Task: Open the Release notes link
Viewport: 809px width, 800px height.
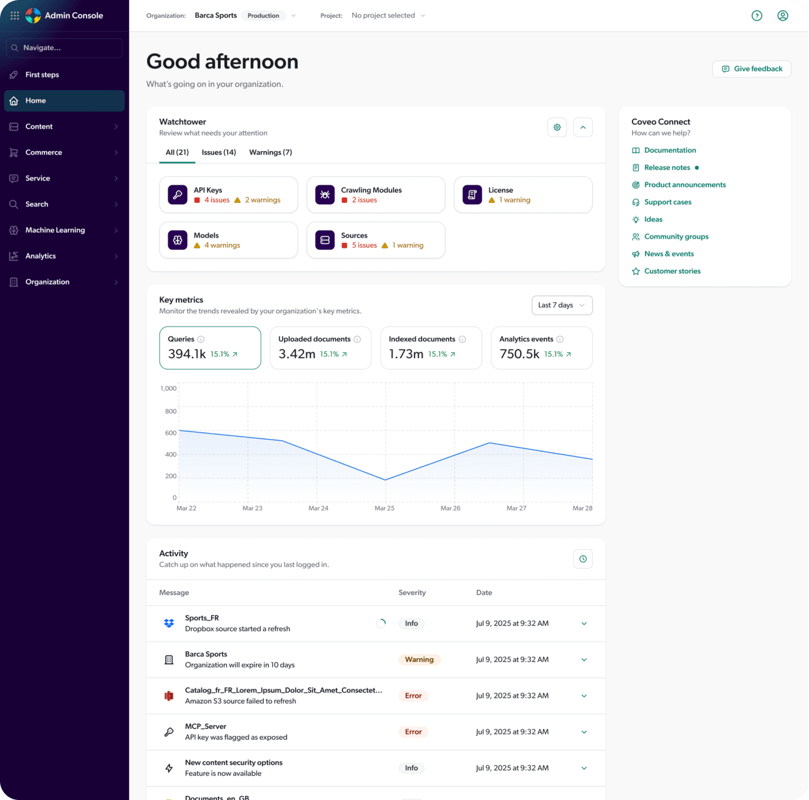Action: pyautogui.click(x=667, y=168)
